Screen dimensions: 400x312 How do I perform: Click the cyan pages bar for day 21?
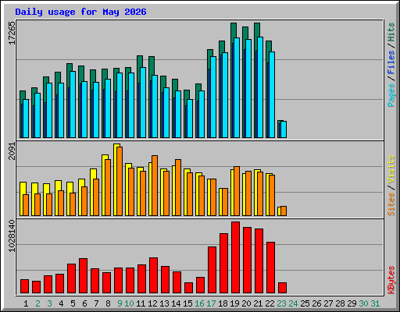[x=260, y=87]
